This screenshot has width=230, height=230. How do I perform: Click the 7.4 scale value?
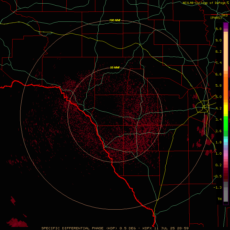coord(218,63)
